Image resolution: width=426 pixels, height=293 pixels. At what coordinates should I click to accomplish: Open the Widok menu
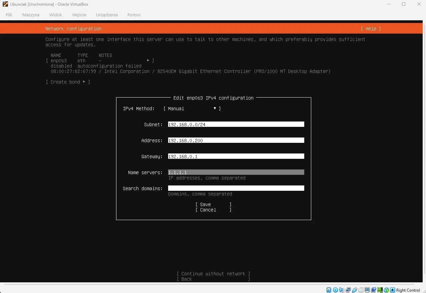(56, 15)
